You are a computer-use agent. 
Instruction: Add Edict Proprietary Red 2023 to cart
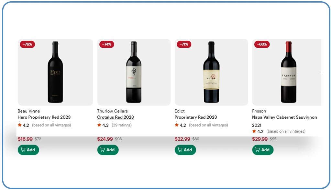(x=185, y=150)
